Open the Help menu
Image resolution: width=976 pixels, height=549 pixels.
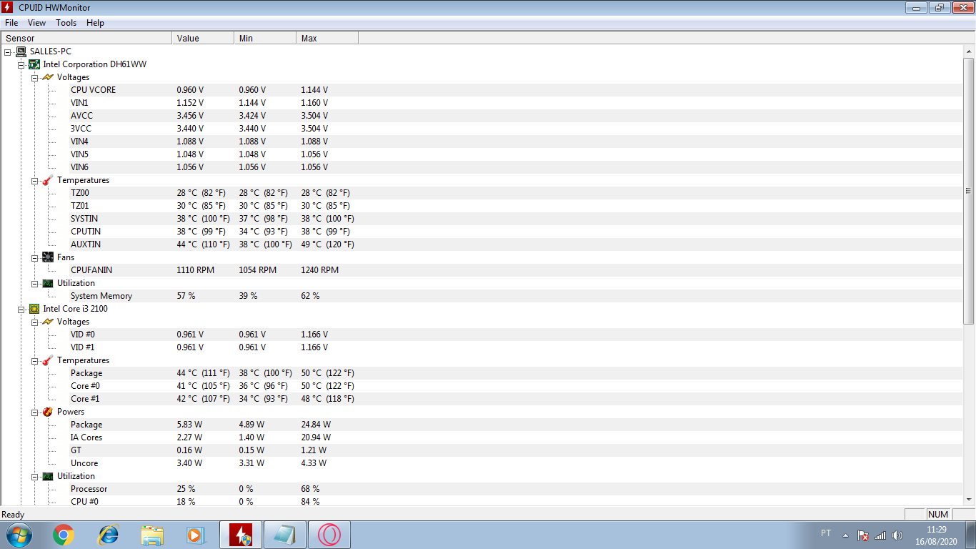pos(96,23)
